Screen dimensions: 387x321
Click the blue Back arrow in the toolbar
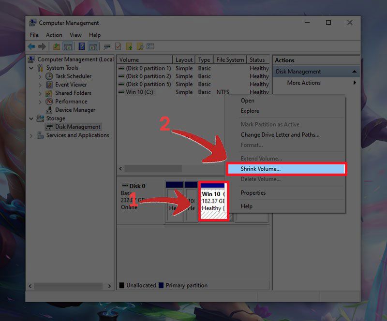tap(31, 46)
